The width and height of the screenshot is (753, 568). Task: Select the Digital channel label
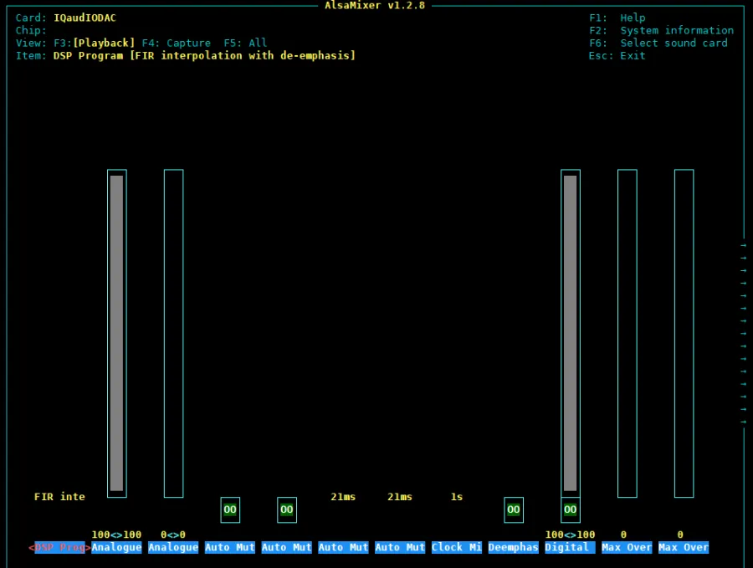tap(569, 547)
